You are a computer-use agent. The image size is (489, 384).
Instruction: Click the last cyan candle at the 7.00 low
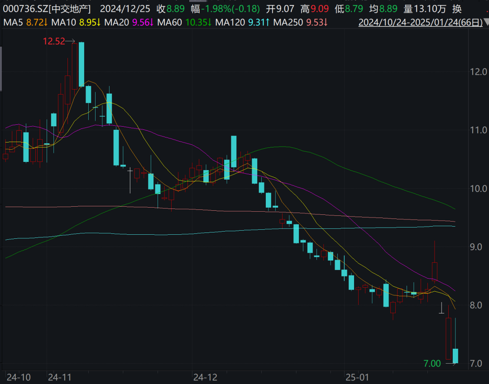click(x=455, y=356)
